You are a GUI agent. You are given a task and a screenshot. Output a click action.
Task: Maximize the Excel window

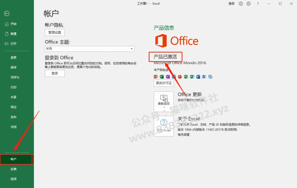coord(280,4)
